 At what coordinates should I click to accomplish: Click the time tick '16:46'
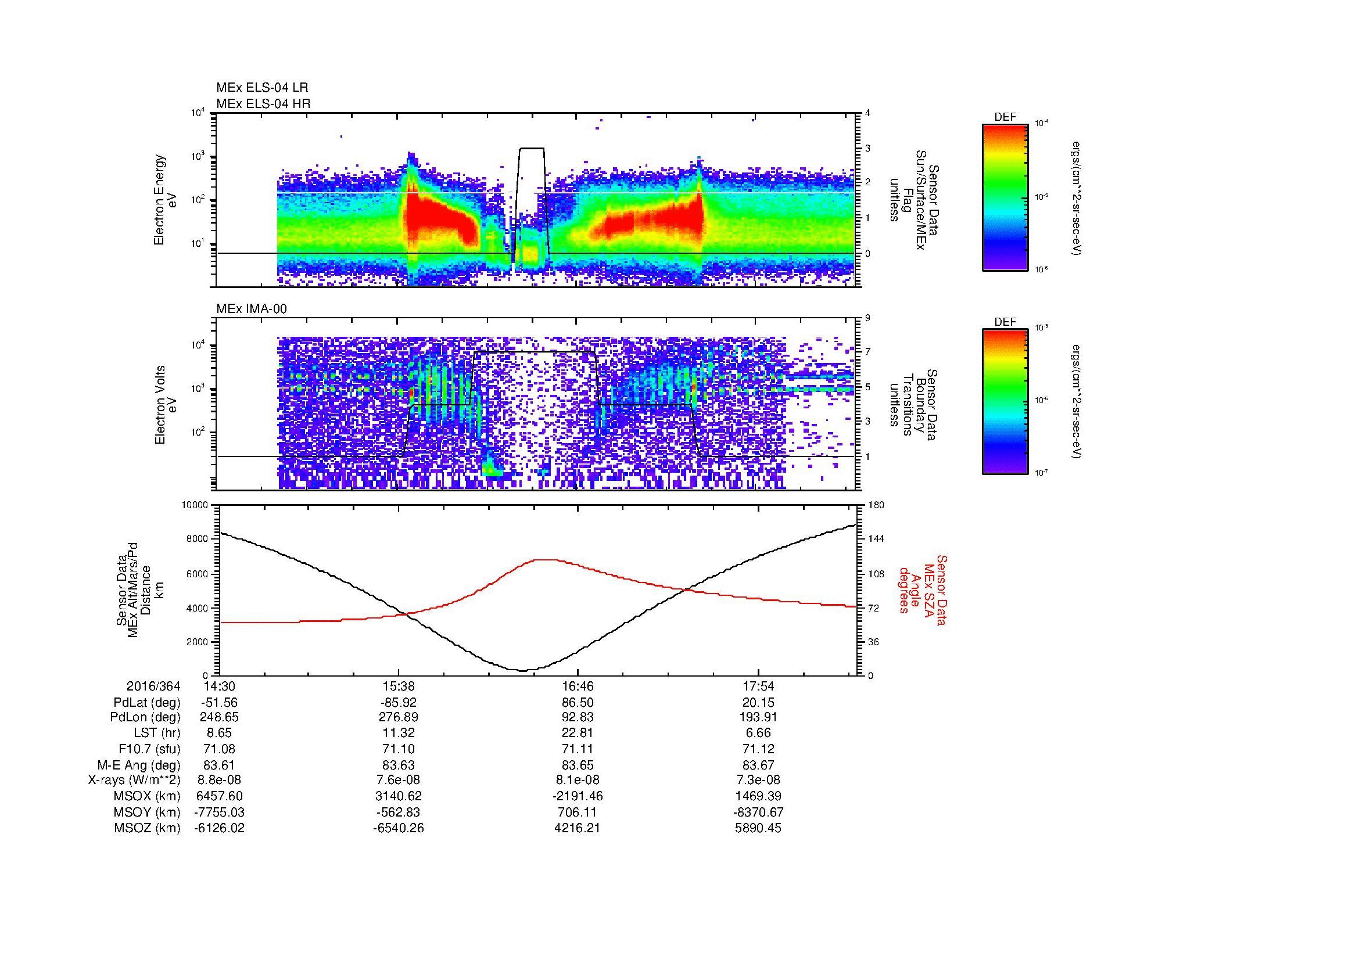click(x=578, y=686)
